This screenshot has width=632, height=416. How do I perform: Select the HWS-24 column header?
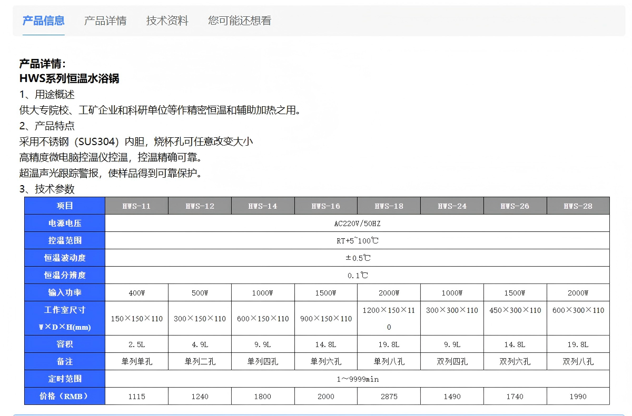point(452,205)
